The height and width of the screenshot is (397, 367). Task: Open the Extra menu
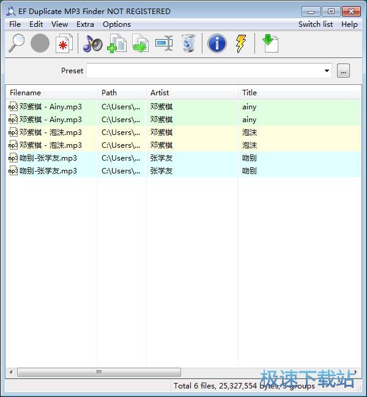point(85,24)
